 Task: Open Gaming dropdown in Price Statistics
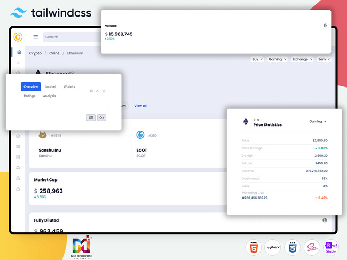tap(318, 121)
